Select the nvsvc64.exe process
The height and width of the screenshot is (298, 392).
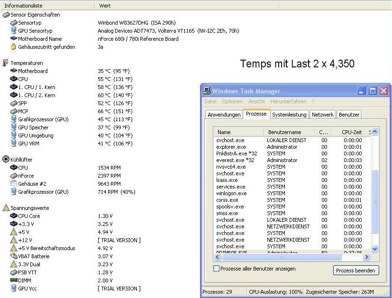pos(292,167)
